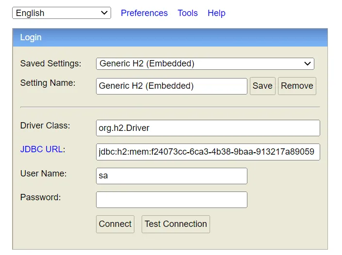Focus the Driver Class input field
The image size is (342, 255).
208,128
